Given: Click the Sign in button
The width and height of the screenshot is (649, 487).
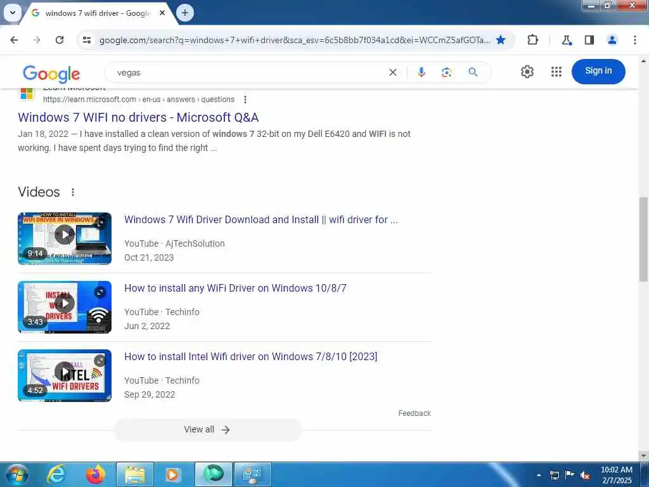Looking at the screenshot, I should 598,71.
